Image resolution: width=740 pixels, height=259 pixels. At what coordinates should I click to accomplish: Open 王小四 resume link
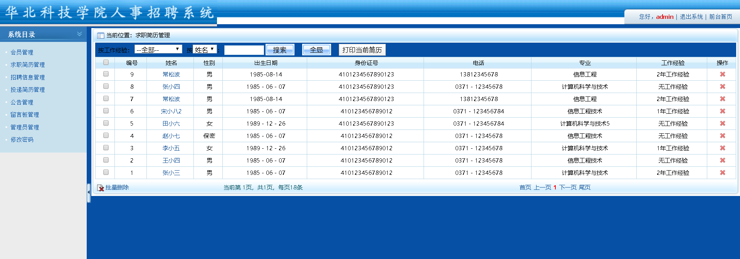(x=171, y=161)
